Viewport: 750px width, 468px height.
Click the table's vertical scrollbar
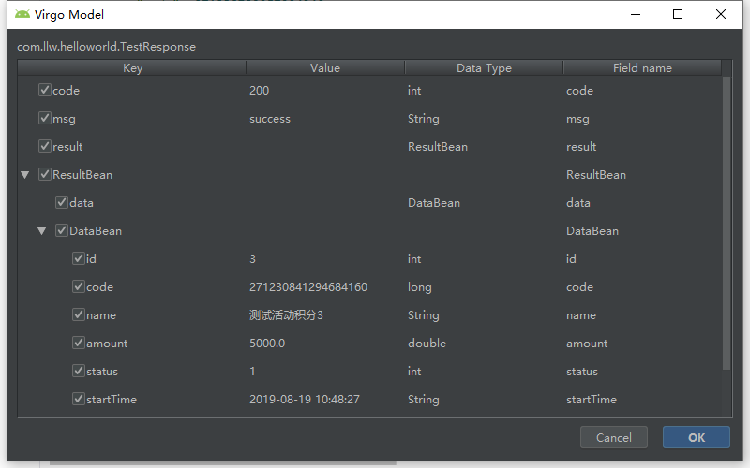pyautogui.click(x=727, y=222)
